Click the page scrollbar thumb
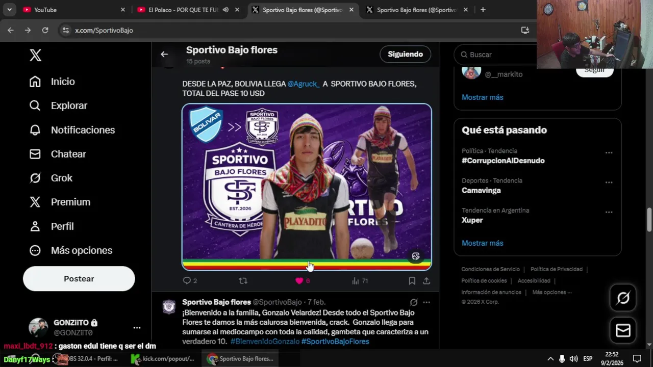The image size is (653, 367). tap(649, 219)
